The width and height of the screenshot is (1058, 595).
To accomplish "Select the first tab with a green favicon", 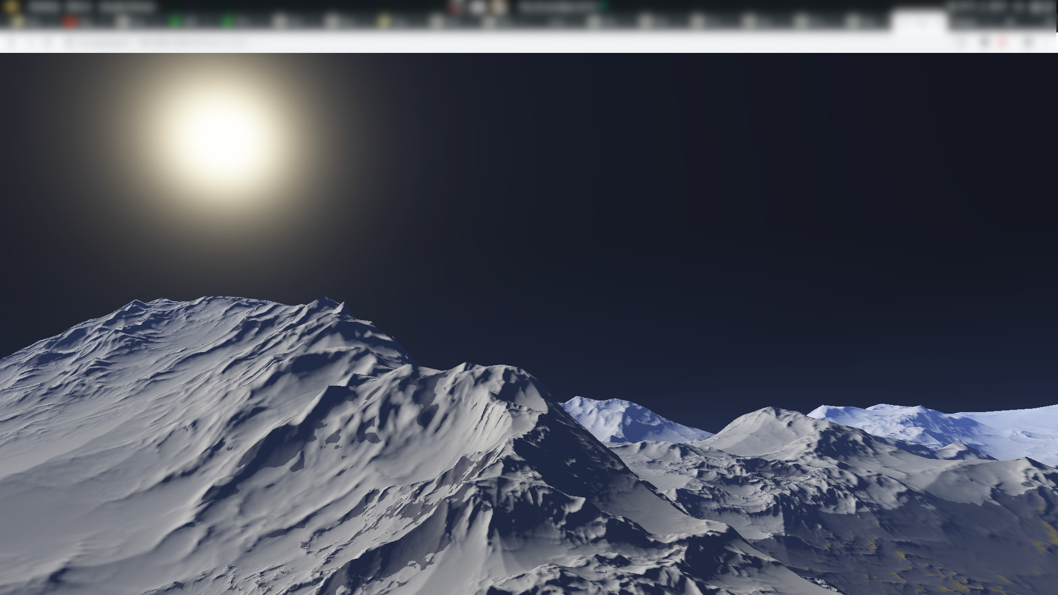I will pyautogui.click(x=174, y=21).
